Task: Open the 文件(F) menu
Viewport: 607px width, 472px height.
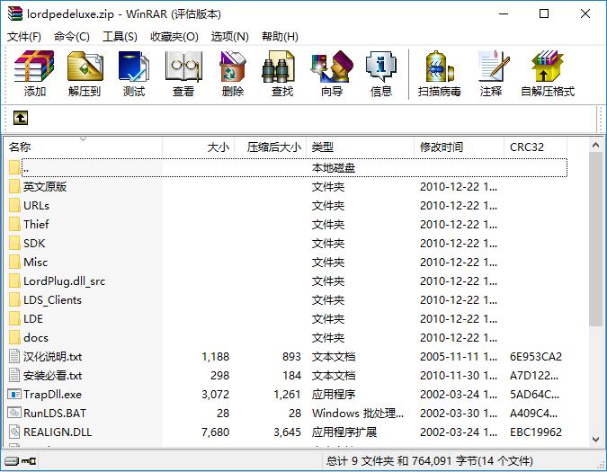Action: click(x=24, y=37)
